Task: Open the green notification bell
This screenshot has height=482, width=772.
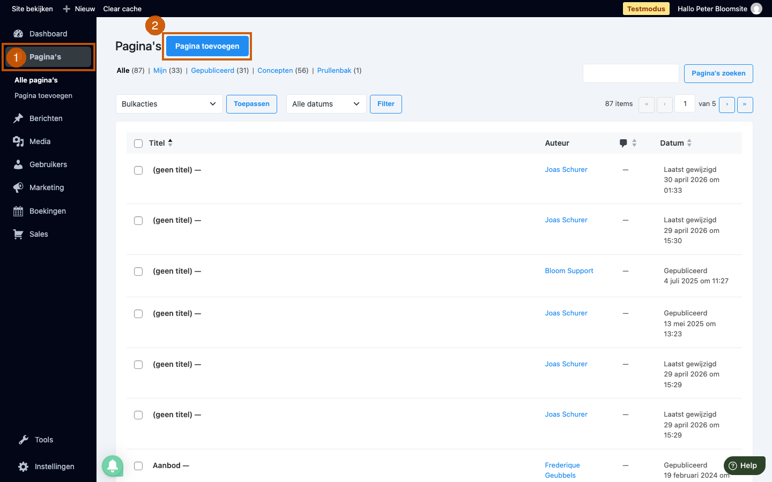Action: pos(113,466)
